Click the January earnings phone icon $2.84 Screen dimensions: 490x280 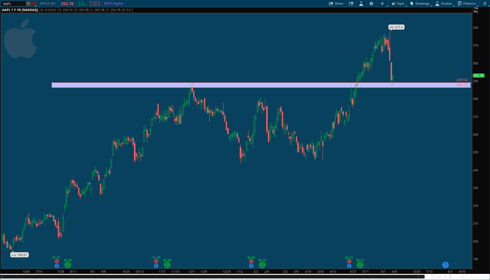point(251,261)
